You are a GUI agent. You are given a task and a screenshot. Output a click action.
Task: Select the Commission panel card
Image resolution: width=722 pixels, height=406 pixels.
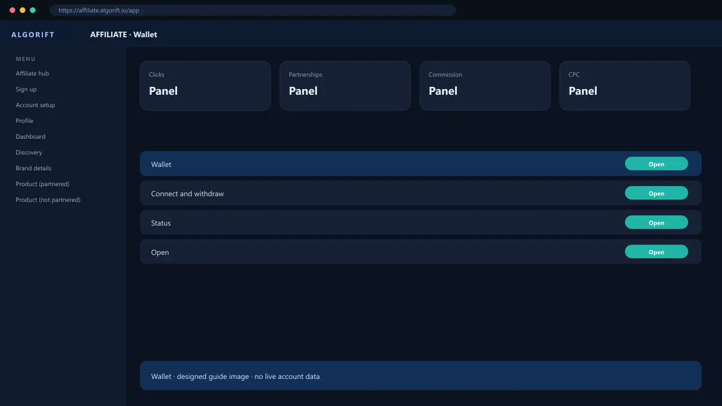[485, 86]
